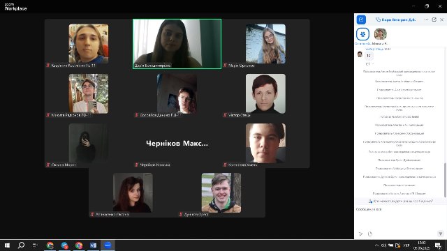Click the blue new chat compose icon
This screenshot has height=251, width=447.
(361, 20)
